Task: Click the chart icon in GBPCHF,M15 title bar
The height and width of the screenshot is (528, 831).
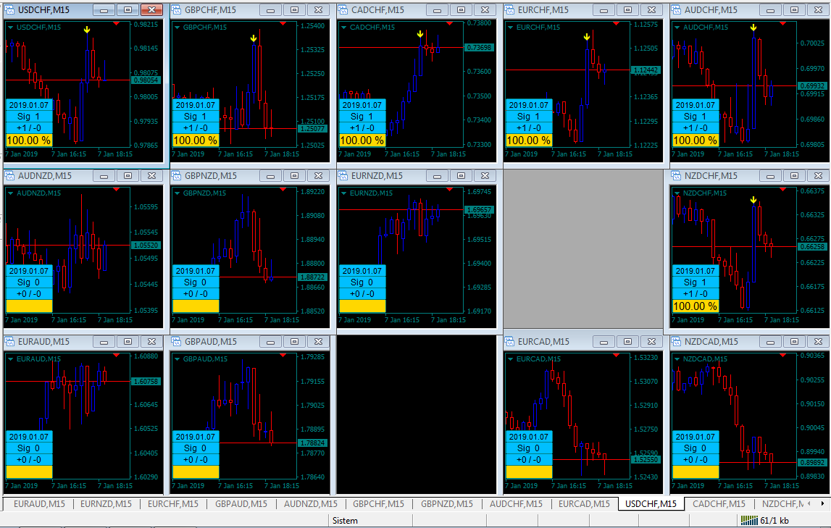Action: 177,9
